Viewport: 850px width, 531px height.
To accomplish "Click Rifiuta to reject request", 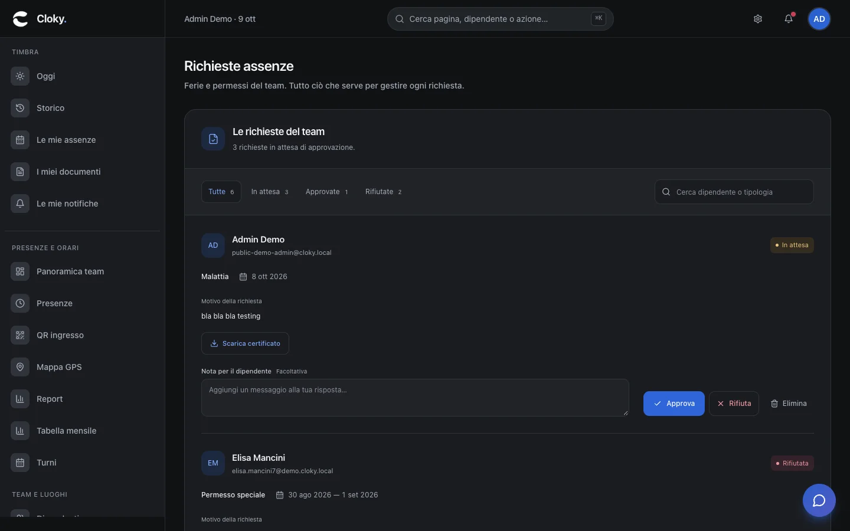I will click(734, 404).
